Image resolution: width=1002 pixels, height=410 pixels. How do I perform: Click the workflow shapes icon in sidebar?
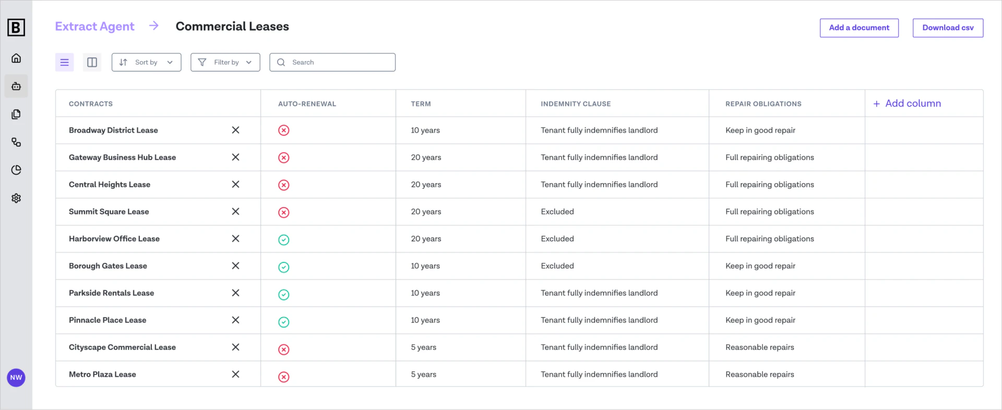click(16, 142)
